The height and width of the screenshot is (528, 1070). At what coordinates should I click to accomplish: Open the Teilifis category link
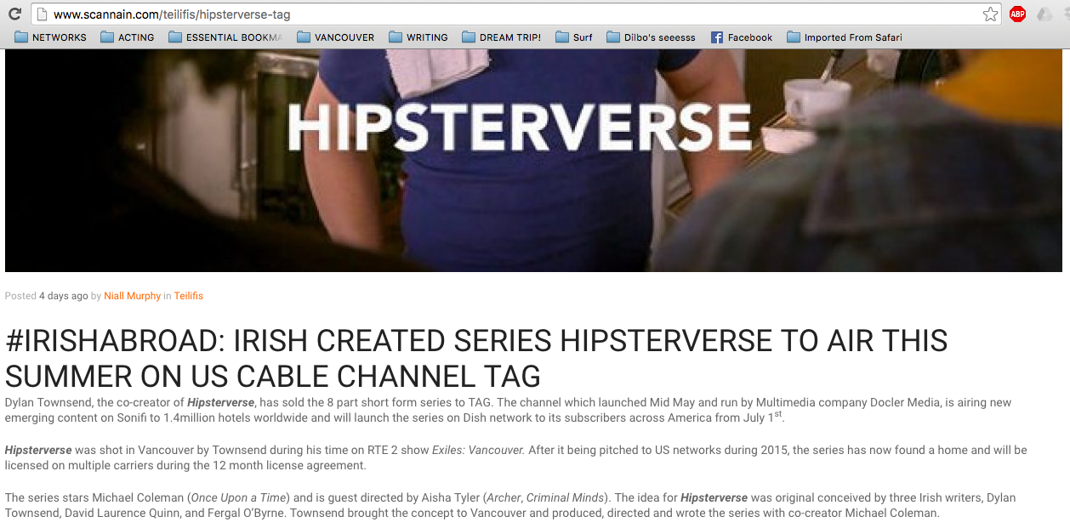click(x=189, y=296)
